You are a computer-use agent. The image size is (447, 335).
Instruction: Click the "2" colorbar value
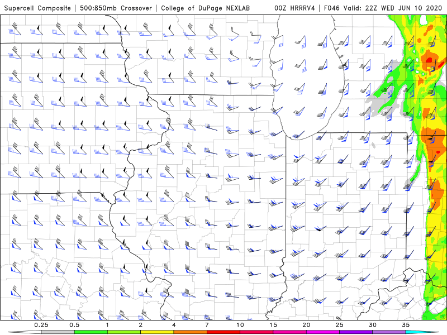[x=141, y=325]
